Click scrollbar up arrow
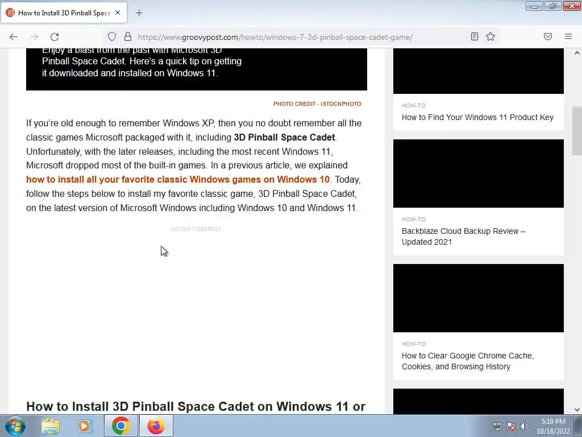582x437 pixels. [577, 53]
